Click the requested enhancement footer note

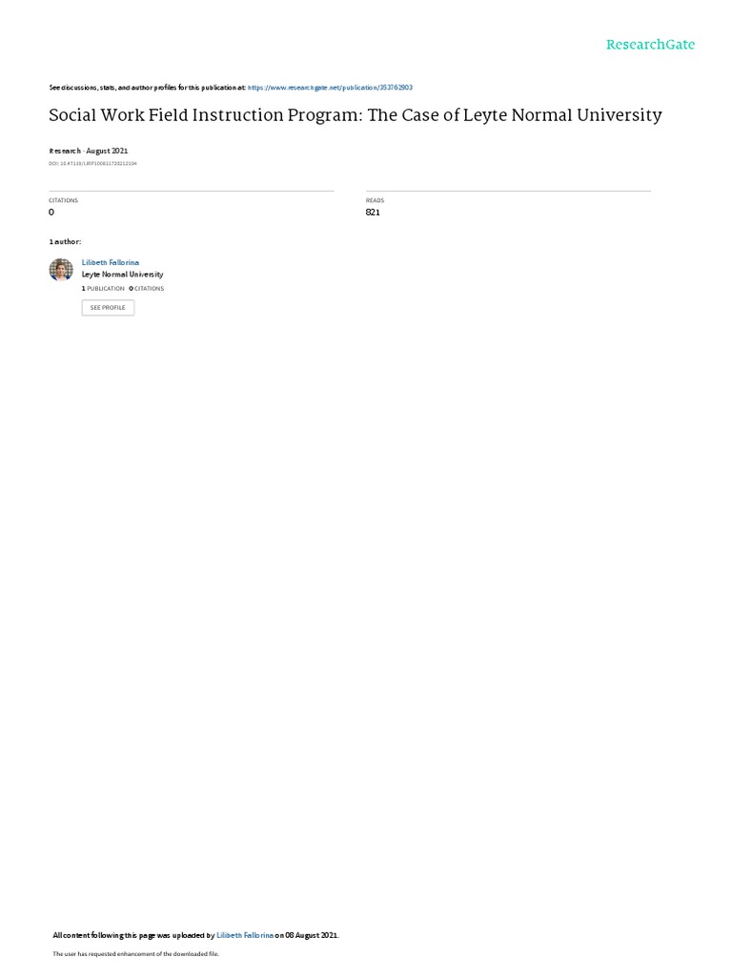[135, 953]
